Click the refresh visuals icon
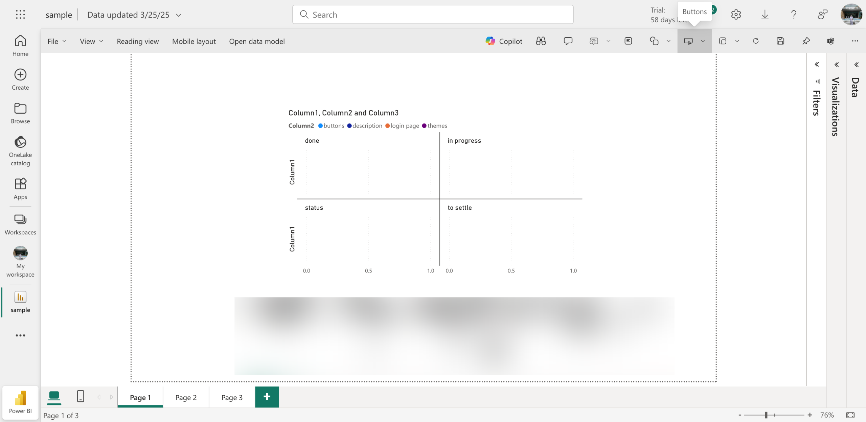Screen dimensions: 866x422 click(x=756, y=41)
